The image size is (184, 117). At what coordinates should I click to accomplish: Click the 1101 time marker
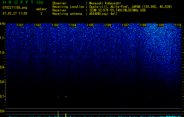pos(20,25)
